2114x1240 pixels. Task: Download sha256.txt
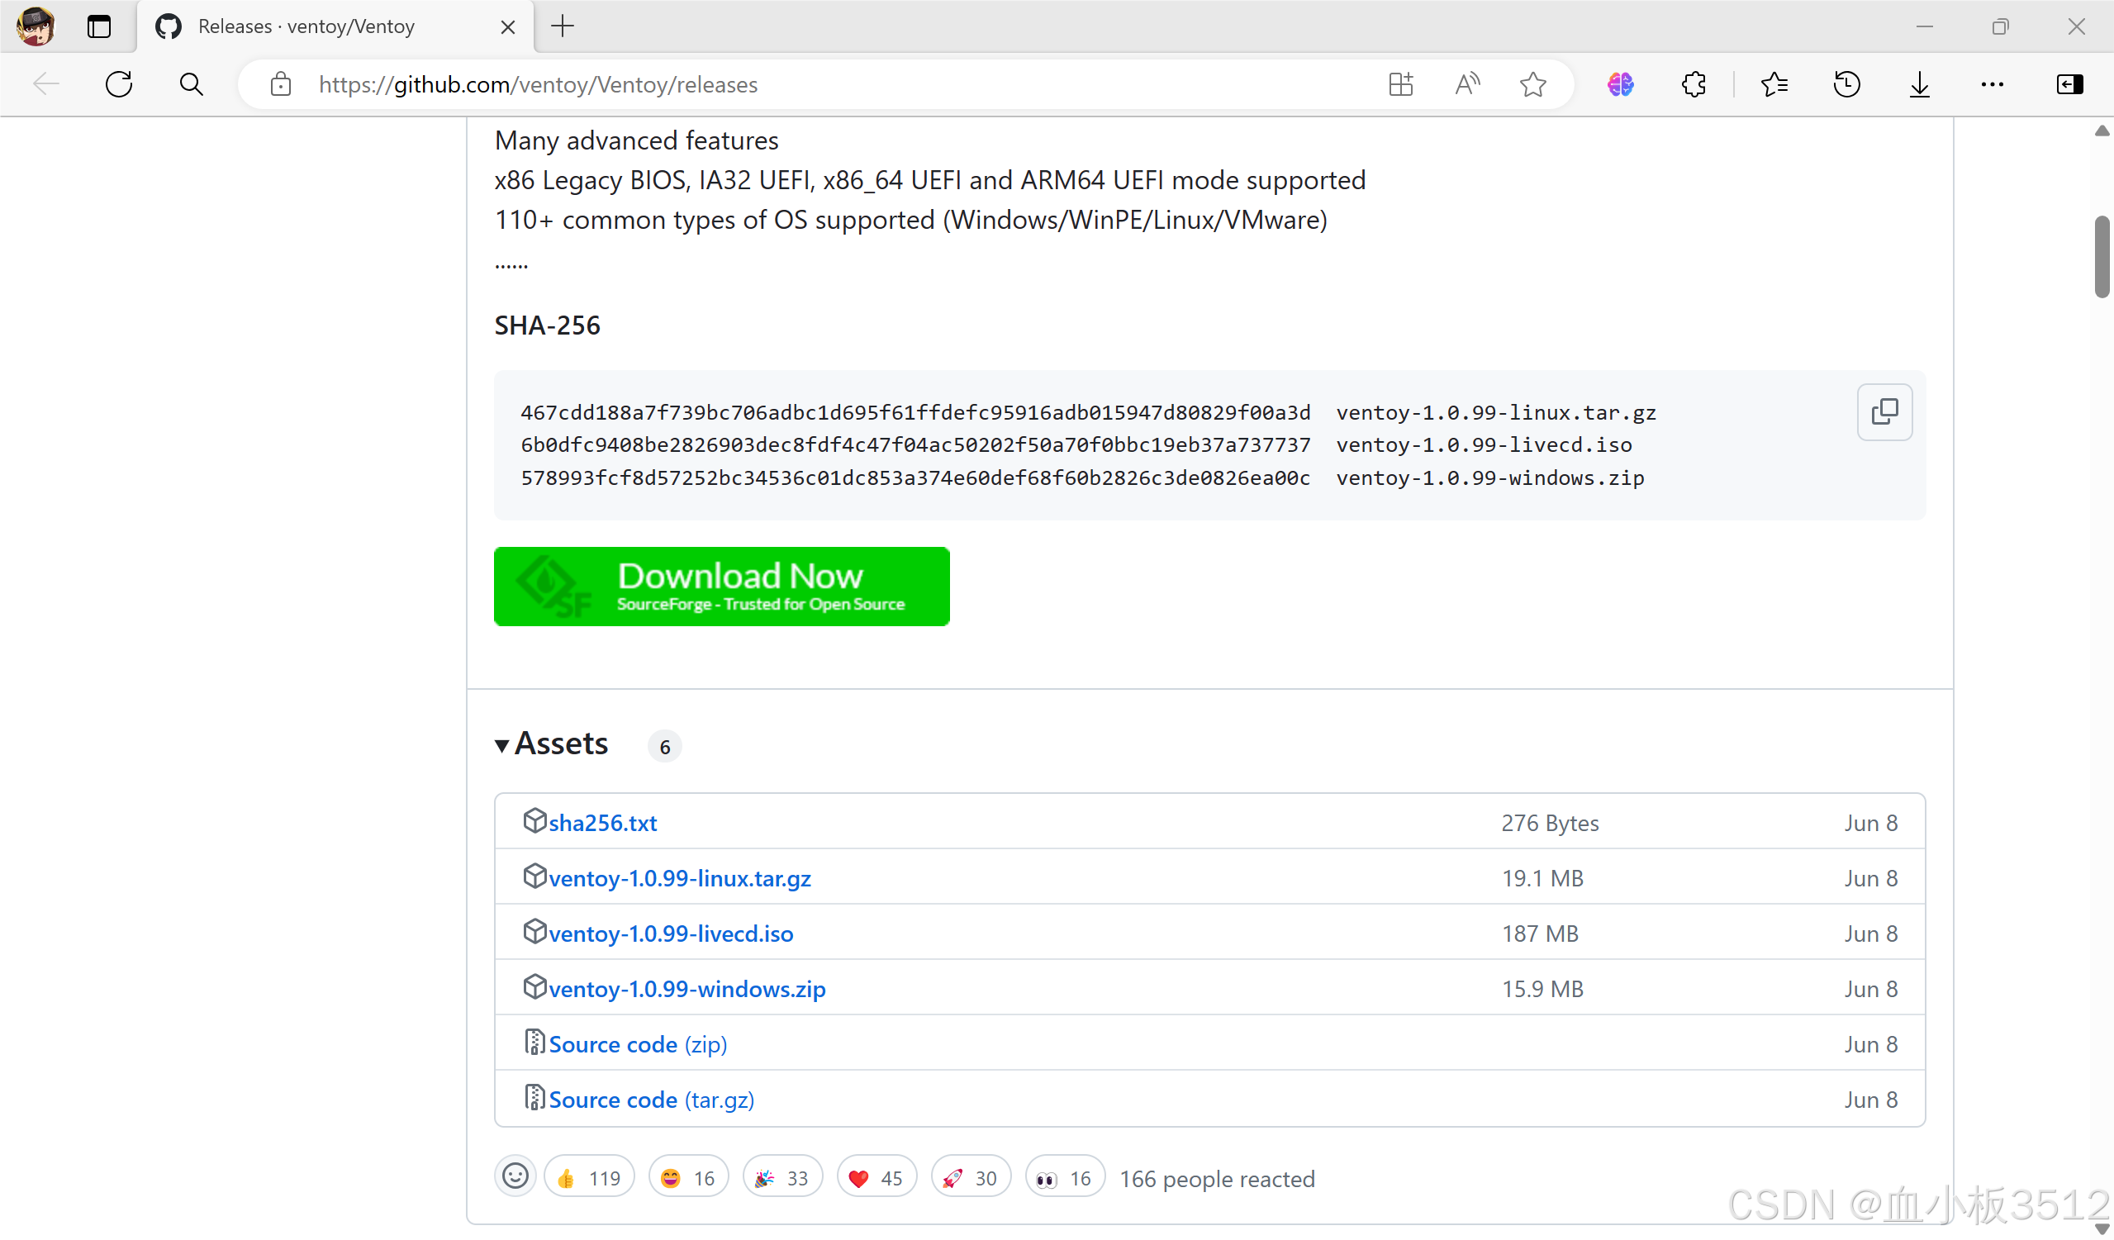point(602,823)
